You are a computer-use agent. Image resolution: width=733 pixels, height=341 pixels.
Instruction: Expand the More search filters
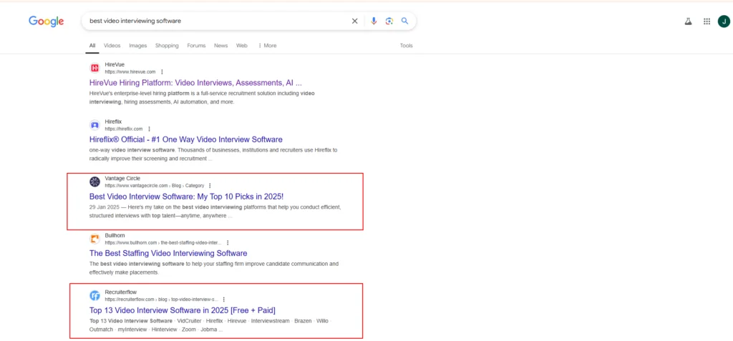(x=267, y=46)
